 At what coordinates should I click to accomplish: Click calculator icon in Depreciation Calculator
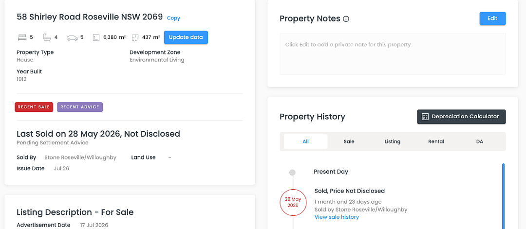(x=425, y=117)
